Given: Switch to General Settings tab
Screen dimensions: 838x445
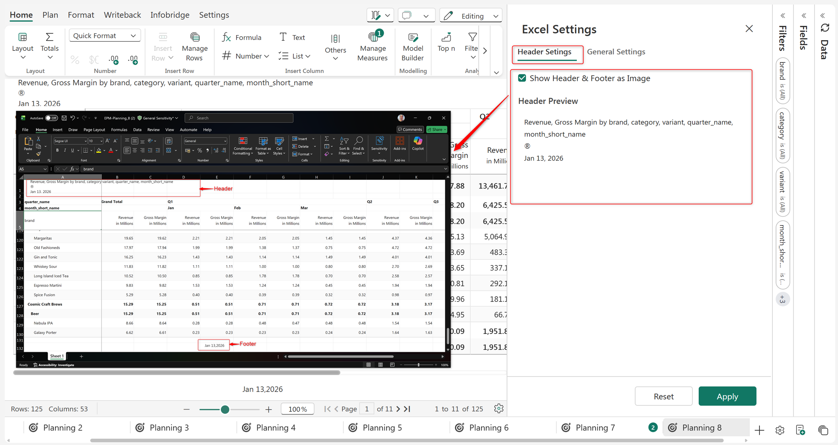Looking at the screenshot, I should [x=616, y=52].
